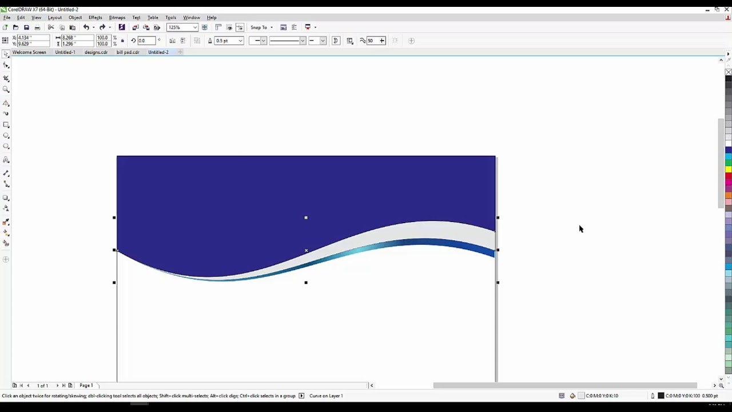Select the Polygon tool
732x412 pixels.
click(6, 146)
